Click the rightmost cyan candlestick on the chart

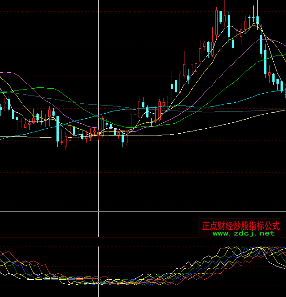pyautogui.click(x=282, y=86)
